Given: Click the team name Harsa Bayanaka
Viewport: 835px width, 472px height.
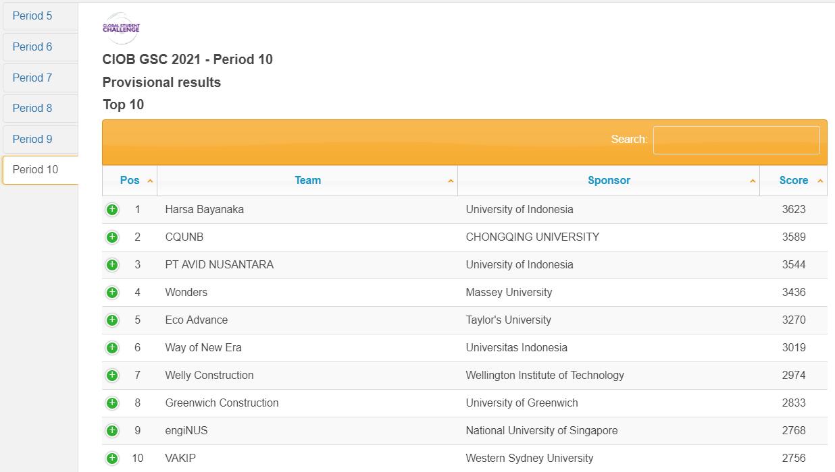Looking at the screenshot, I should [205, 210].
